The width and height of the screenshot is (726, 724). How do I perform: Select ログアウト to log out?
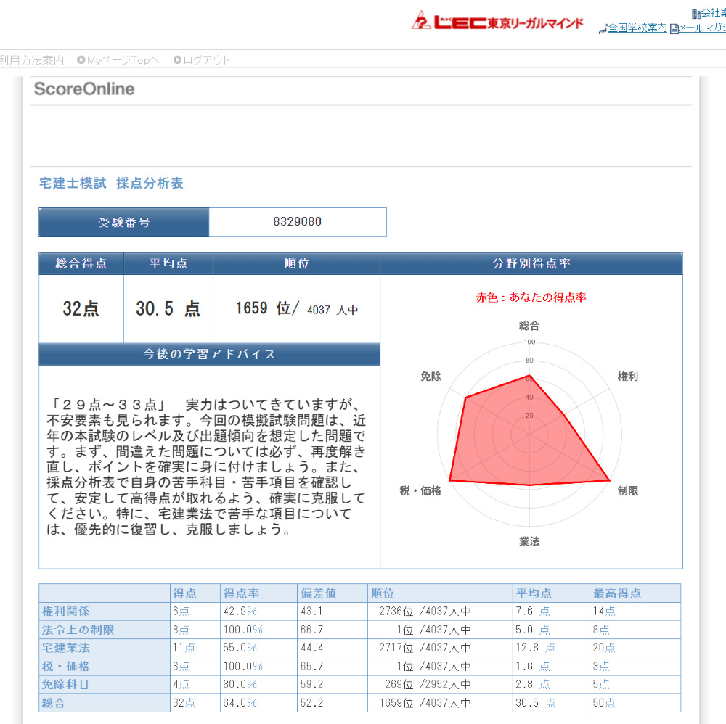tap(206, 60)
